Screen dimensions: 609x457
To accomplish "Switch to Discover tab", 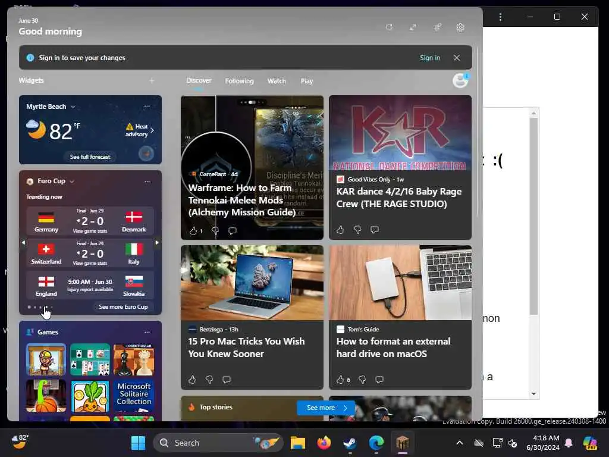I will click(199, 80).
